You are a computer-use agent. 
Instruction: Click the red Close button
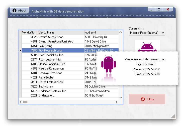(147, 99)
